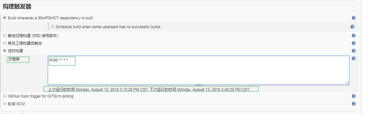This screenshot has height=114, width=368.
Task: Click inside the H/30 schedule text area
Action: point(198,70)
